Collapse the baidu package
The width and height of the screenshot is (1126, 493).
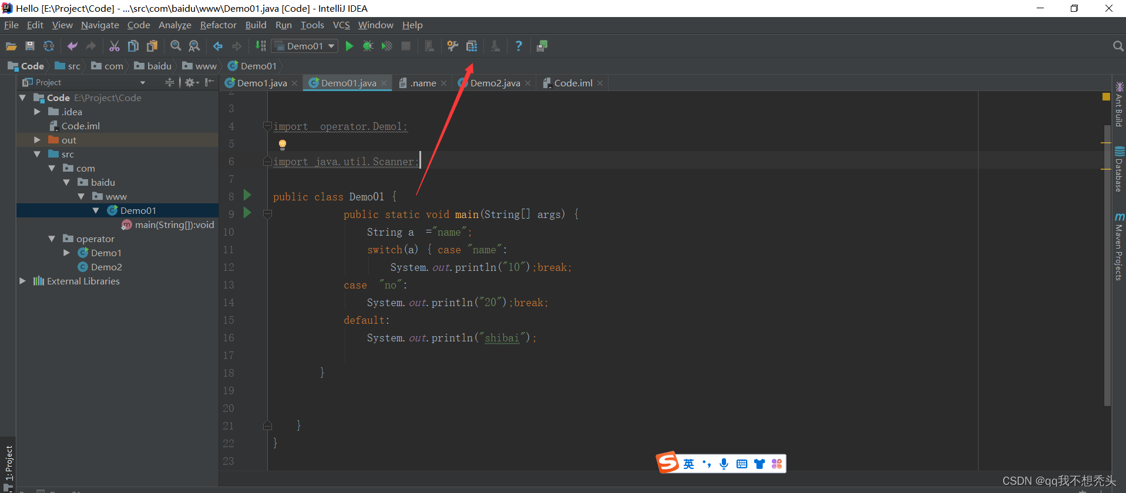point(66,182)
